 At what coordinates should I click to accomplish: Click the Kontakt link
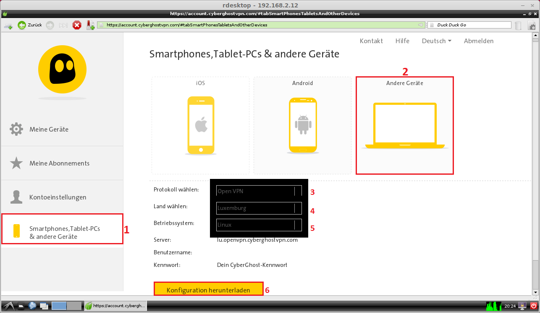371,41
